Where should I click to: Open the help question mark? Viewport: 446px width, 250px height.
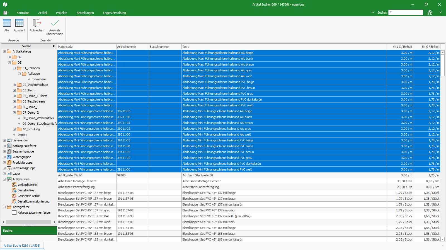pos(440,12)
